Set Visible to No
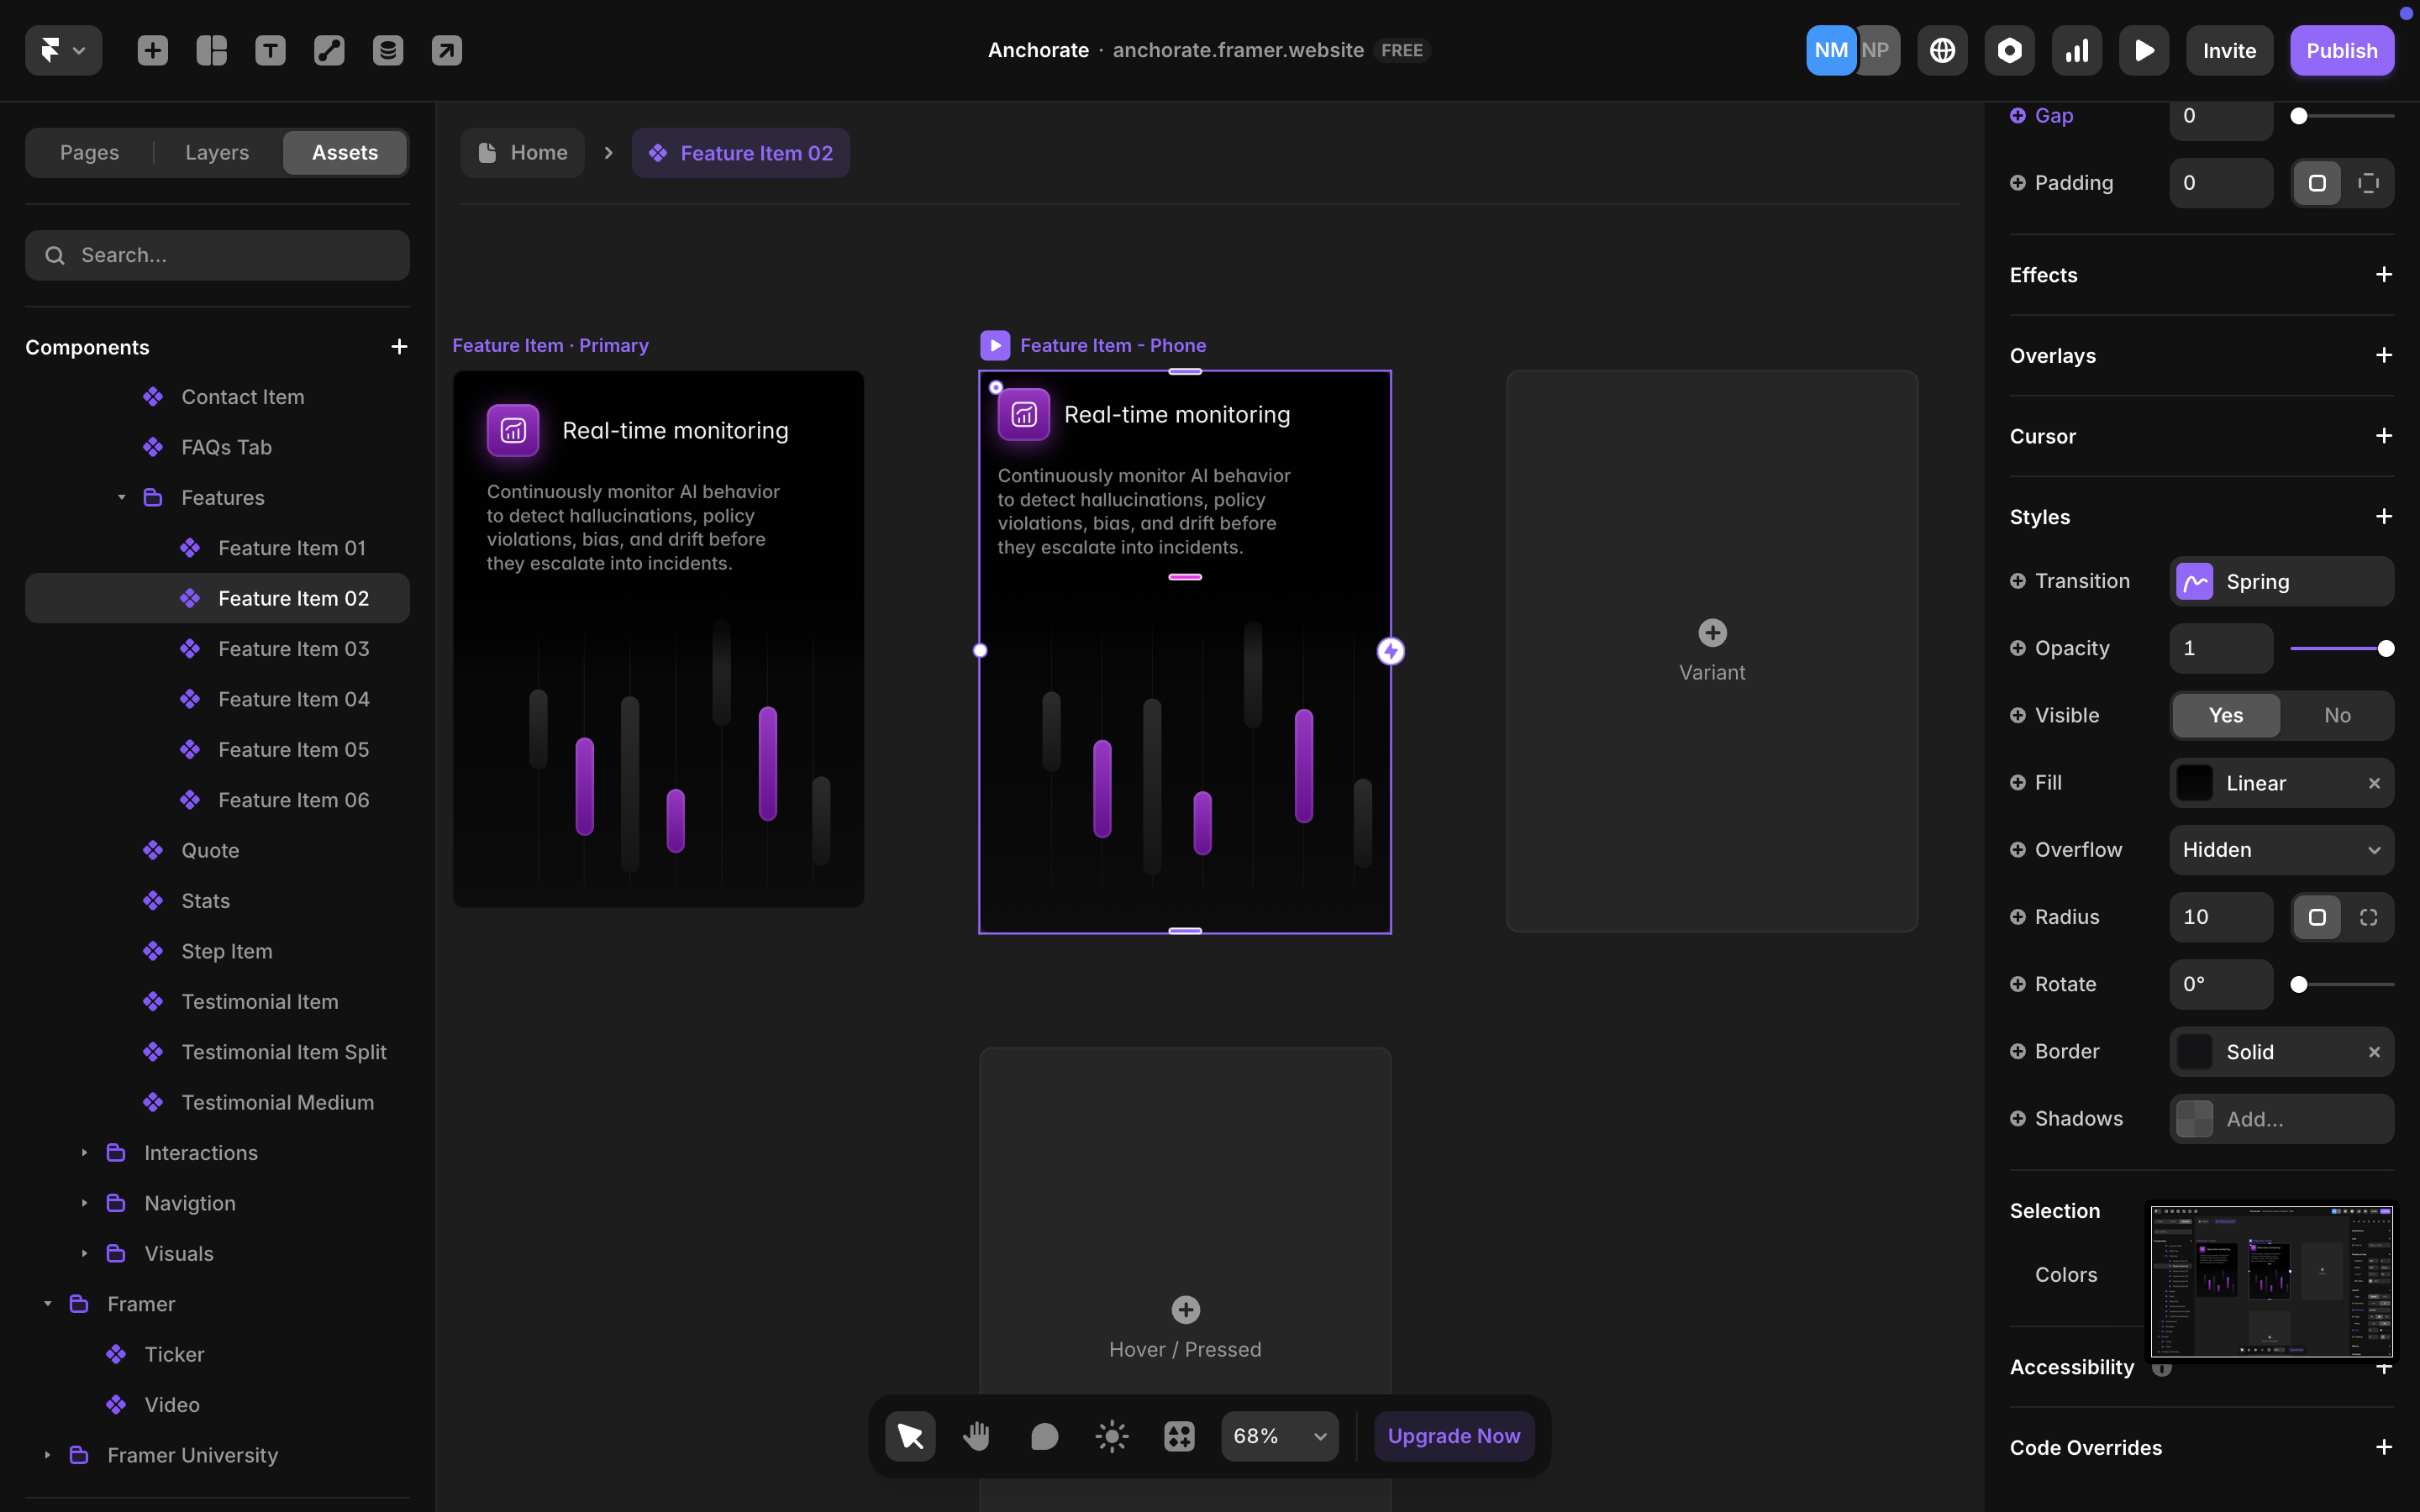The height and width of the screenshot is (1512, 2420). 2337,715
